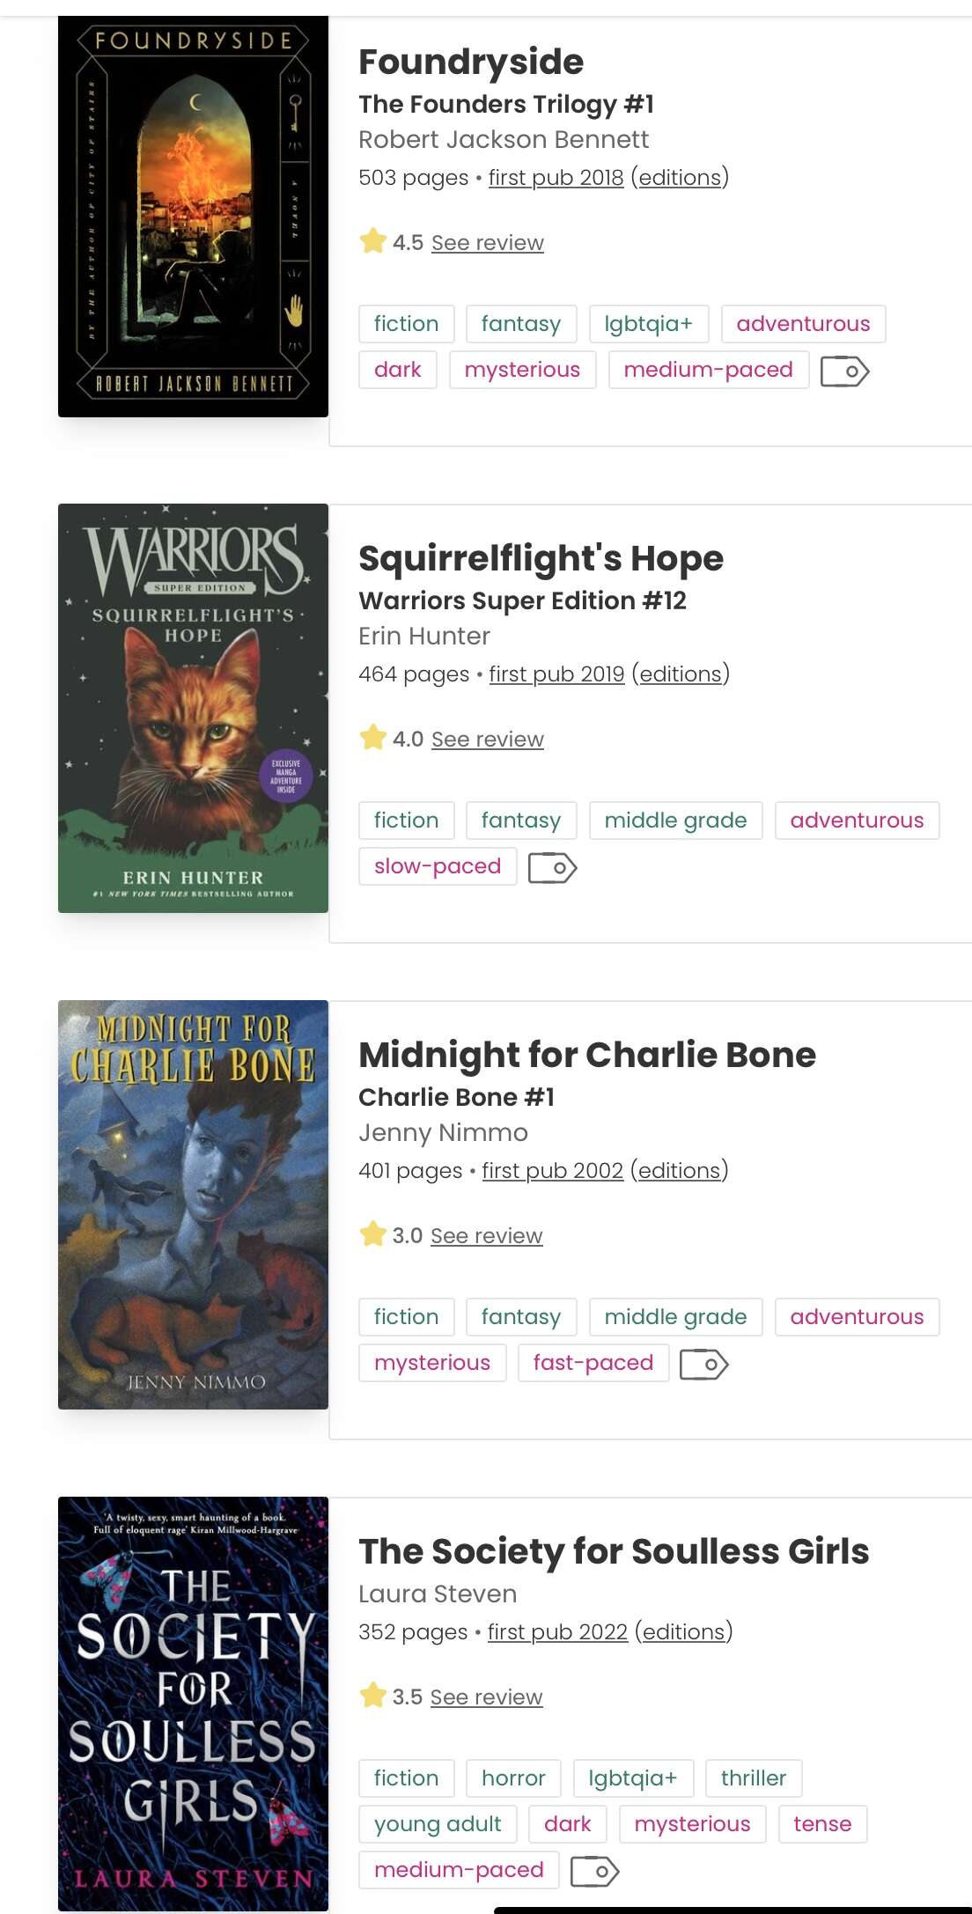Viewport: 972px width, 1914px height.
Task: Click the star icon next to 4.0 rating
Action: coord(373,737)
